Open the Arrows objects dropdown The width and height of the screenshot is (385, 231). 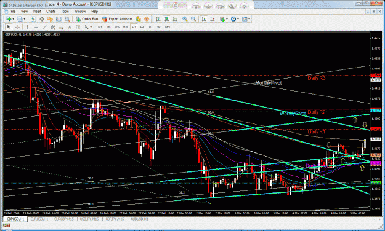(91, 27)
